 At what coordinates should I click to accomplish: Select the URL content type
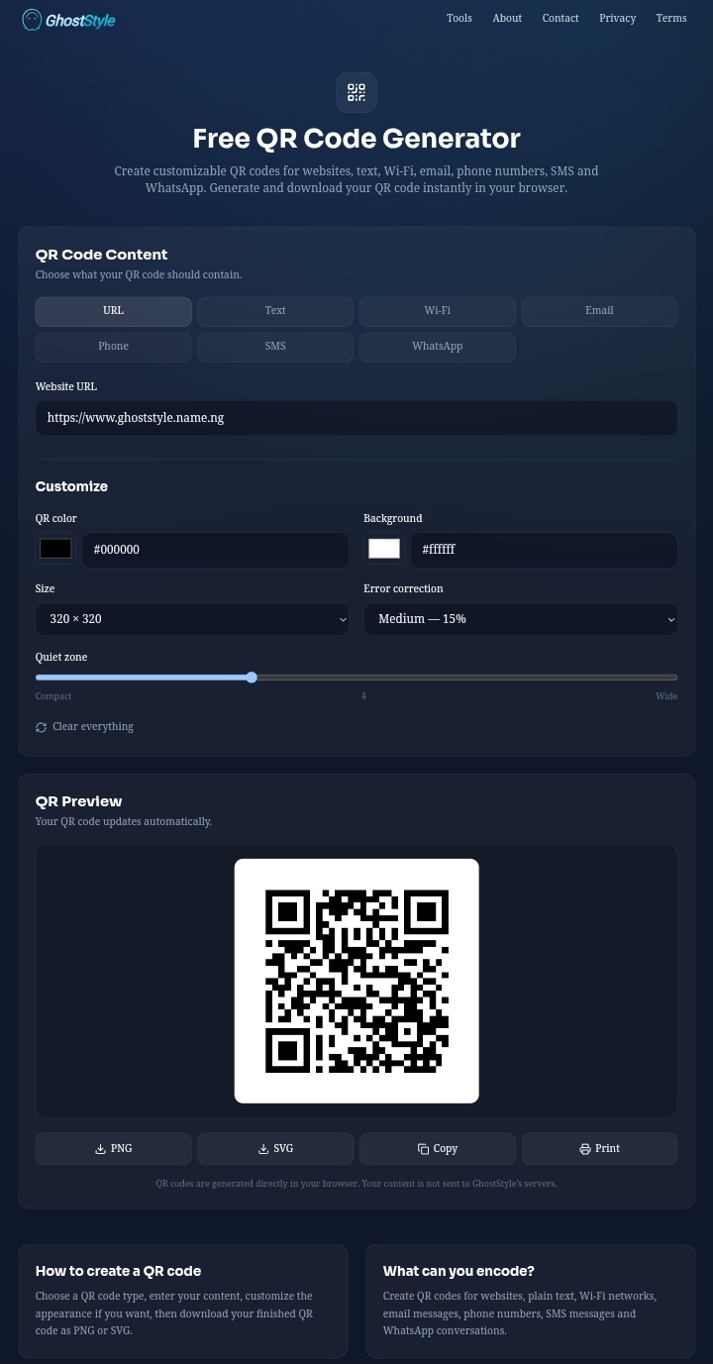pos(114,311)
